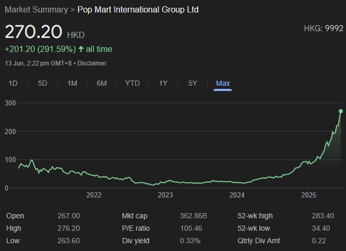Viewport: 346px width, 251px height.
Task: Select the Max chart range tab
Action: coord(223,83)
